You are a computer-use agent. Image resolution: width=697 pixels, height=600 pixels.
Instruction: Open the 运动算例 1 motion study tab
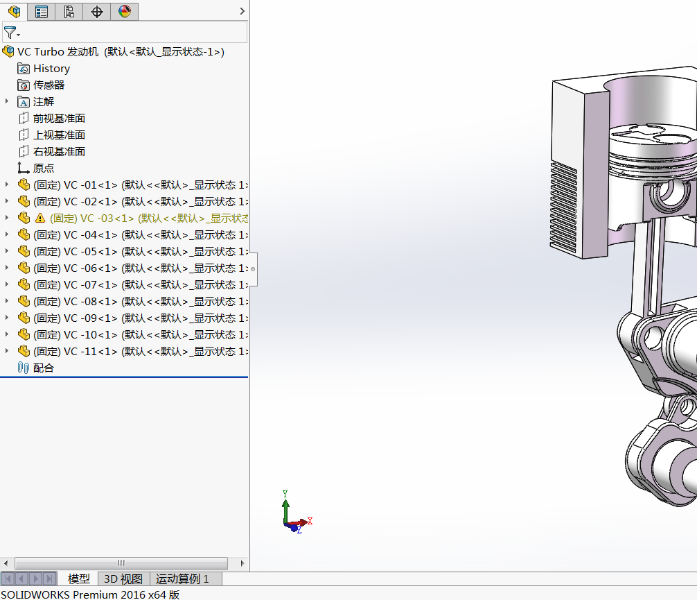183,578
